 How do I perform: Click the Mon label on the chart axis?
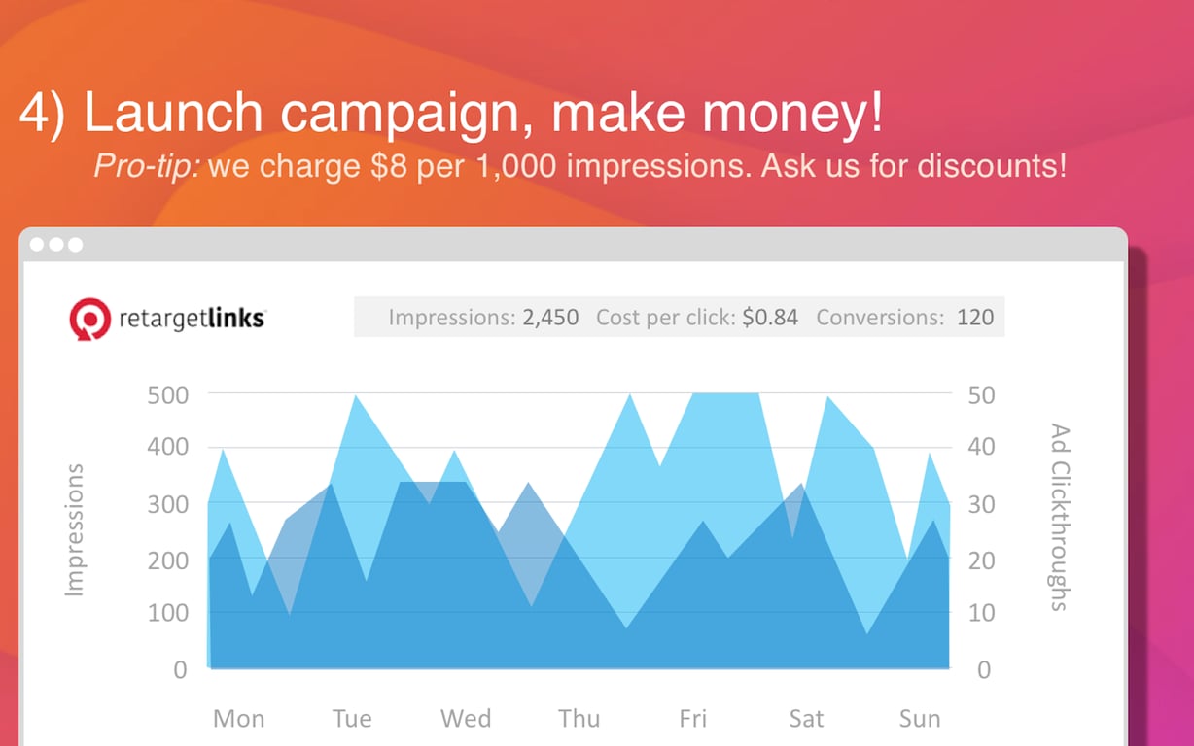coord(238,718)
